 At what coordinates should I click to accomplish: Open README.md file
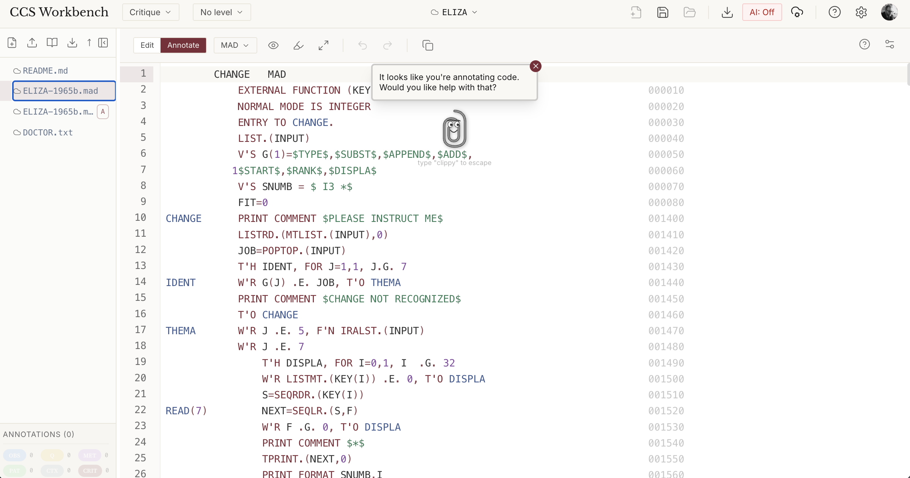[45, 71]
